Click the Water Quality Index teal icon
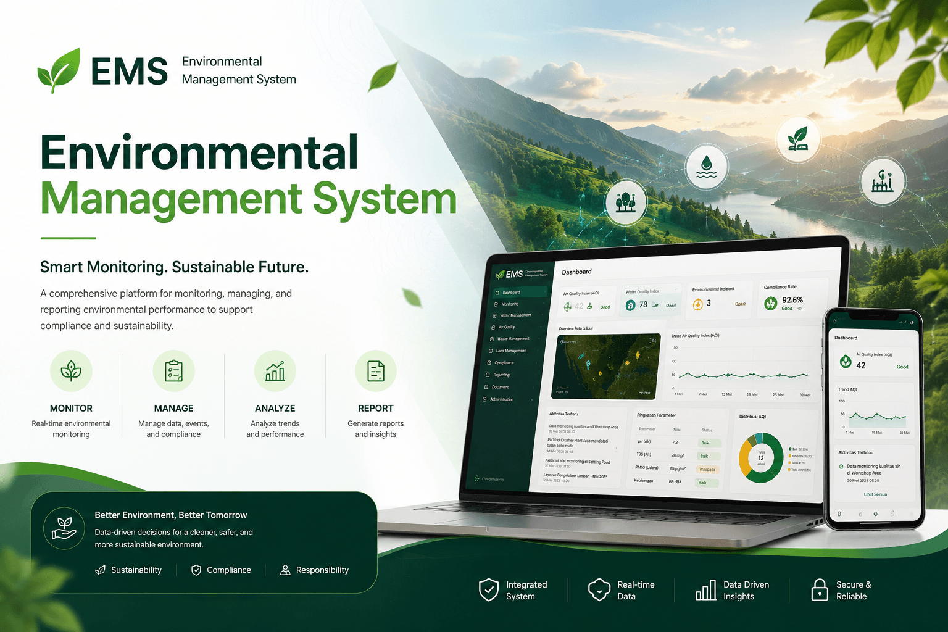The width and height of the screenshot is (948, 632). (630, 305)
